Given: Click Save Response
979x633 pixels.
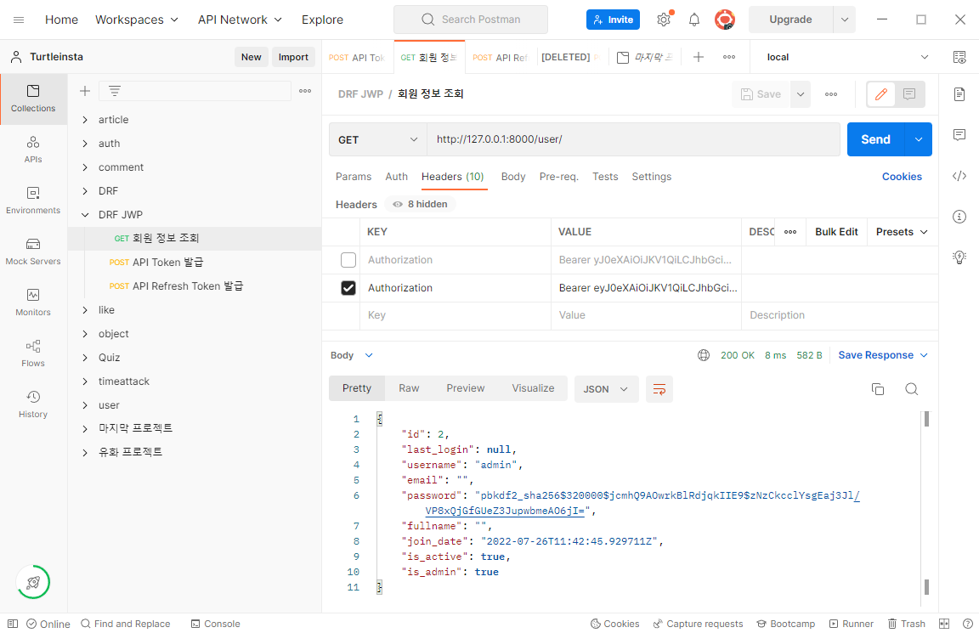Looking at the screenshot, I should pos(883,355).
